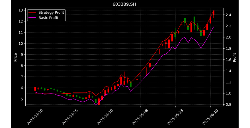Click the profit tick label 1.8

[228, 49]
